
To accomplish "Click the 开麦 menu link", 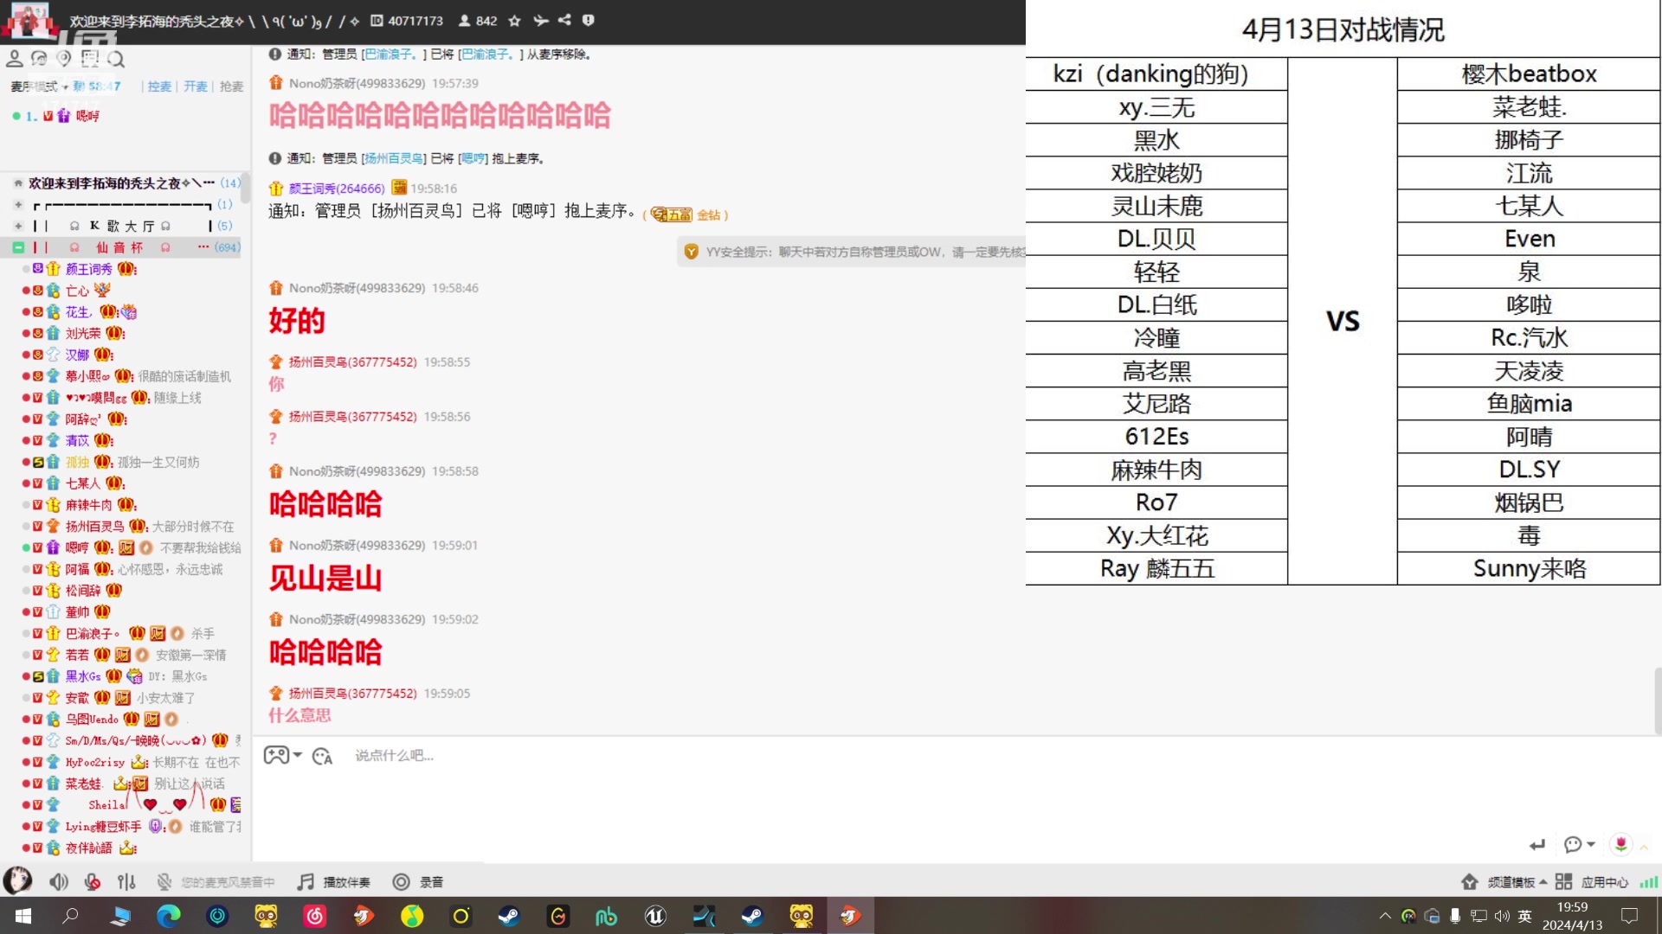I will click(x=195, y=86).
